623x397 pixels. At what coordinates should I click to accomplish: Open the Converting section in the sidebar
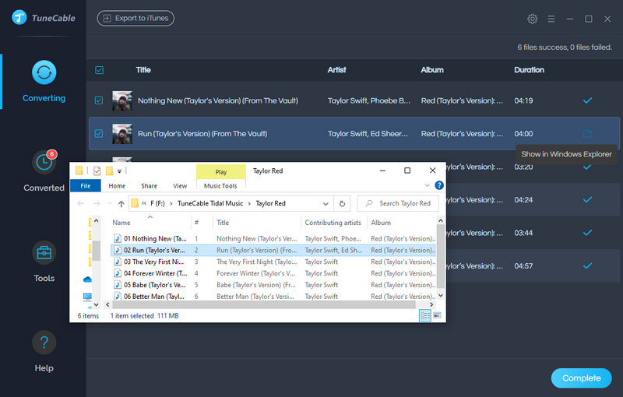point(44,82)
